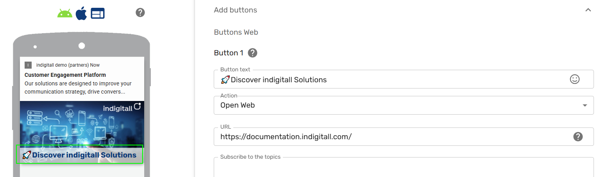Viewport: 608px width, 177px height.
Task: Click the Add buttons section header
Action: [x=402, y=10]
